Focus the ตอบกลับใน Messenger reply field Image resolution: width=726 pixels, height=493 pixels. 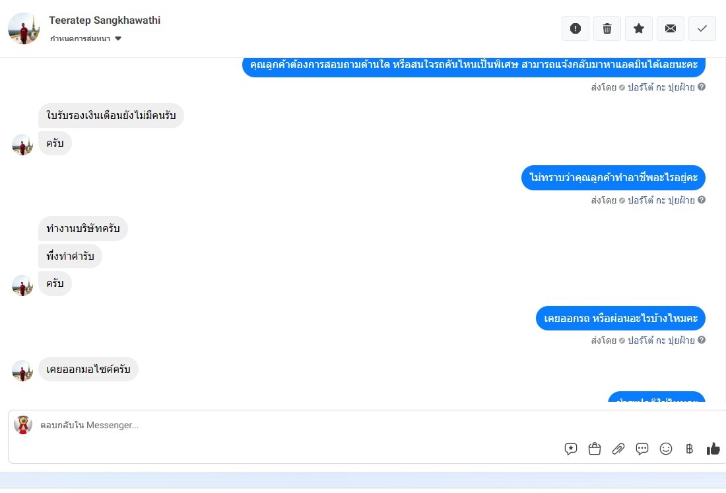point(296,426)
